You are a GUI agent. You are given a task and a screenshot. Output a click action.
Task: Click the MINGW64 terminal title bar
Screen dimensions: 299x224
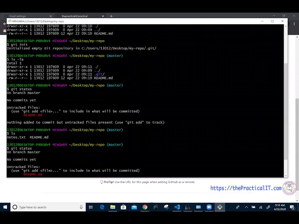point(140,21)
